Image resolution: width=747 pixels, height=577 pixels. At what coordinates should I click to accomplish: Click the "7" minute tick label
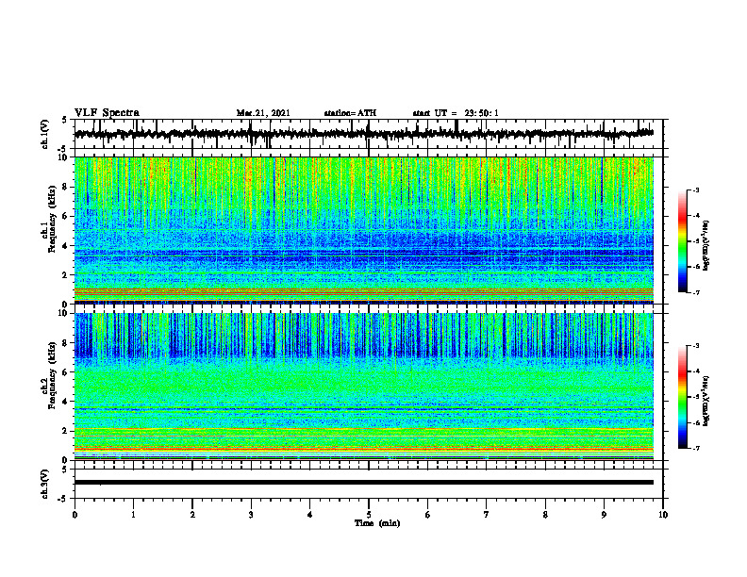click(x=487, y=515)
